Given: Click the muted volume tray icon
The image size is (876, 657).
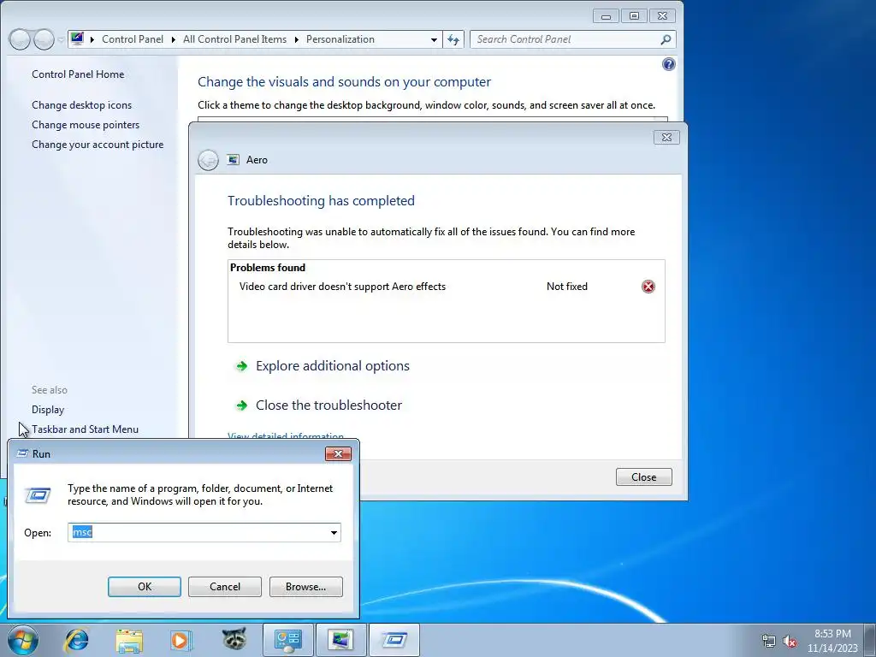Looking at the screenshot, I should coord(790,642).
